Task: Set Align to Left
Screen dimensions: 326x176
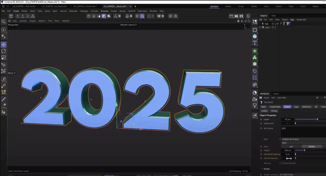Action: (291, 147)
